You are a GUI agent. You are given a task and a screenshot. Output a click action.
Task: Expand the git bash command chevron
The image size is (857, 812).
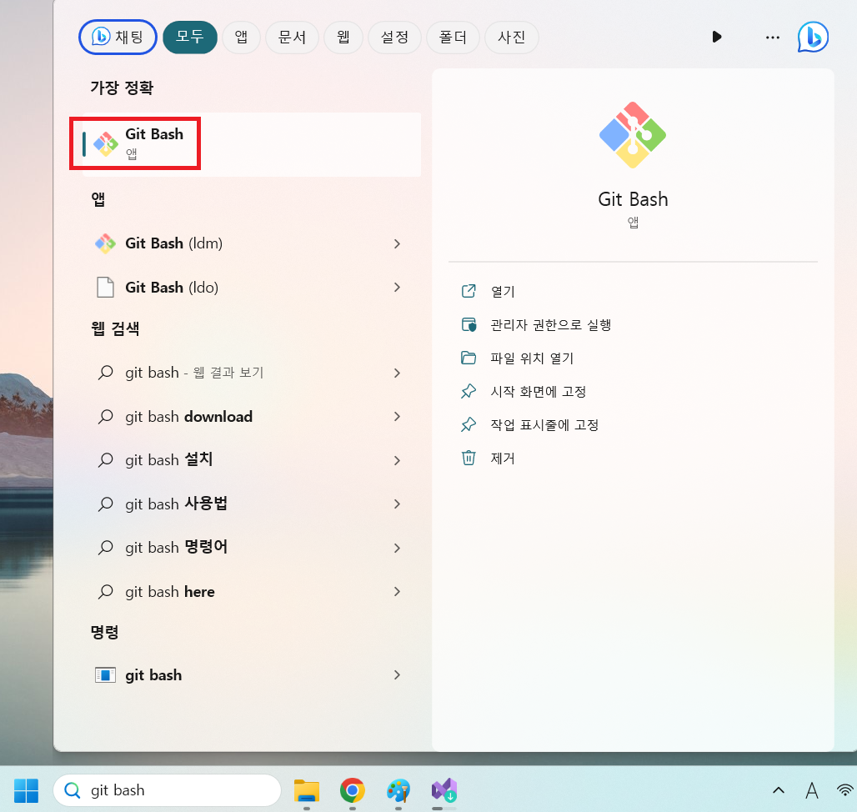coord(398,674)
